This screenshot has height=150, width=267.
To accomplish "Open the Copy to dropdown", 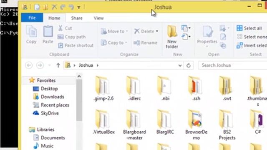I will 114,42.
